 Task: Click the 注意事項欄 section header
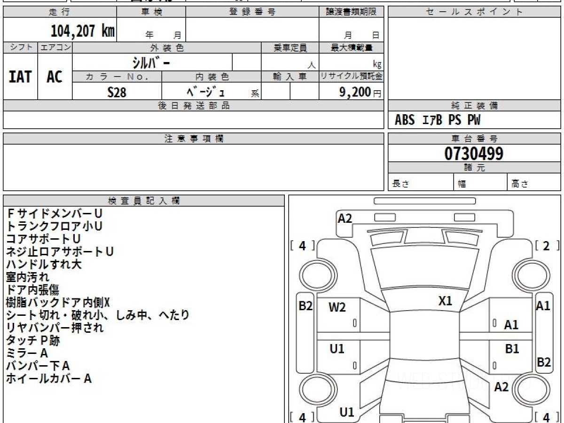point(193,139)
